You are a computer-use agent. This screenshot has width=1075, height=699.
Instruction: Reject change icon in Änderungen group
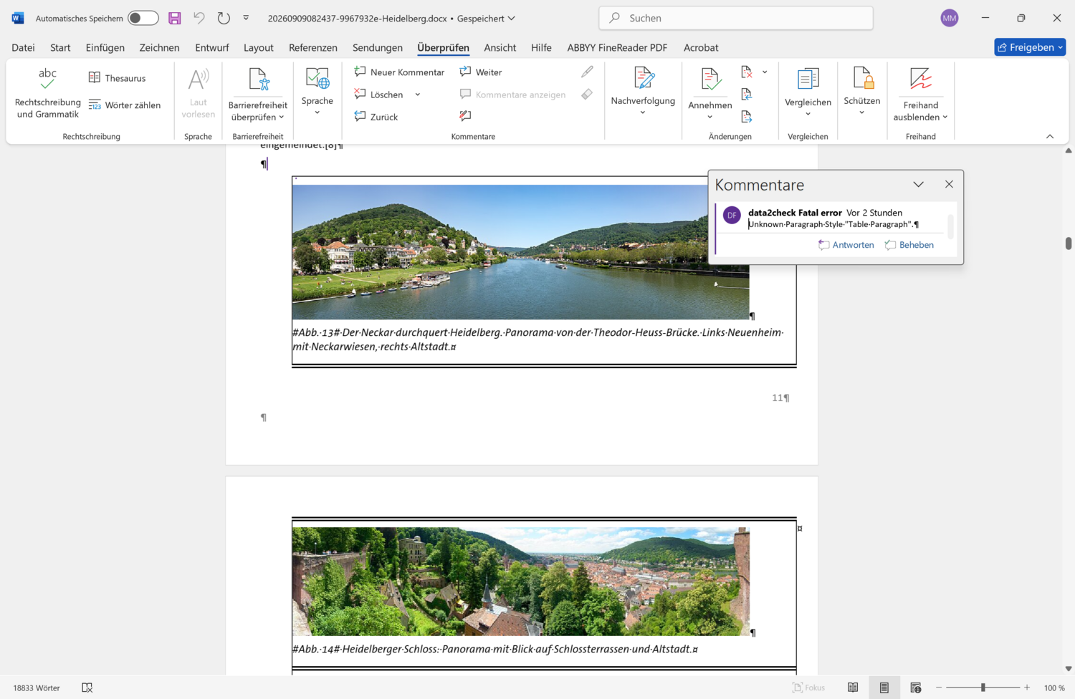(746, 72)
